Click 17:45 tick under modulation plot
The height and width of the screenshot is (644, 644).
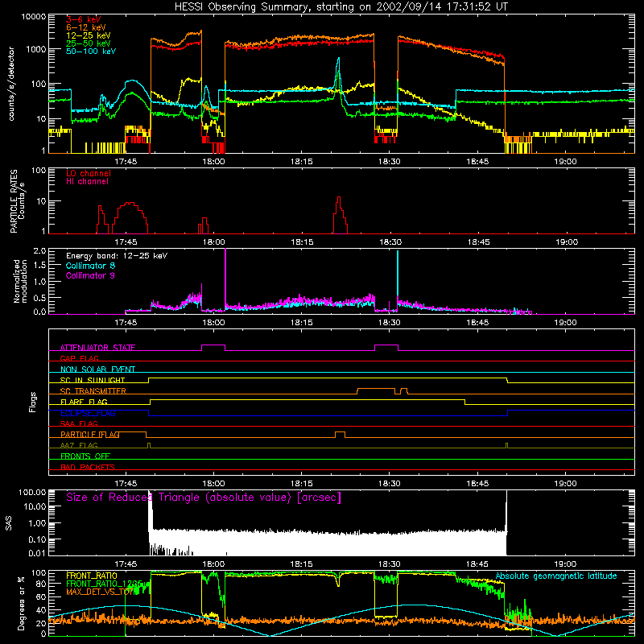(126, 323)
